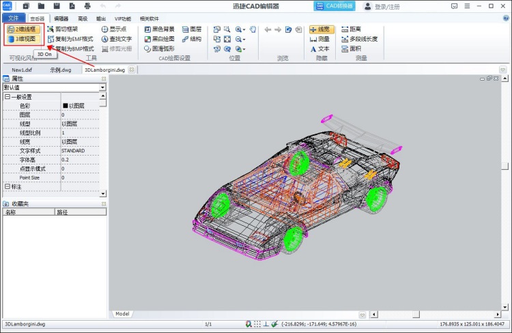Image resolution: width=512 pixels, height=333 pixels.
Task: Switch to the 编辑器 editor ribbon tab
Action: point(61,18)
